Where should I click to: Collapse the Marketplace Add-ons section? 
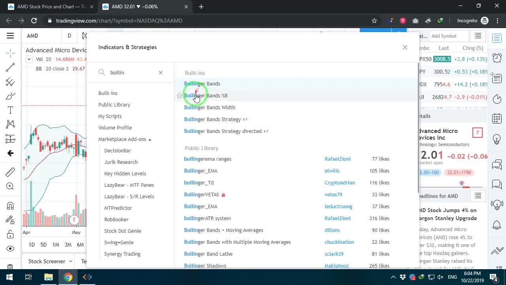pos(125,139)
